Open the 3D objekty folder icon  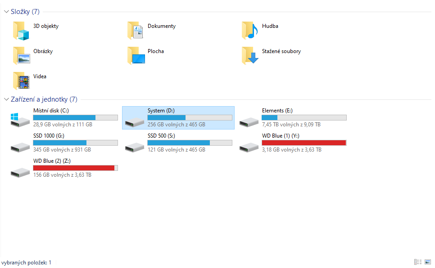point(21,31)
